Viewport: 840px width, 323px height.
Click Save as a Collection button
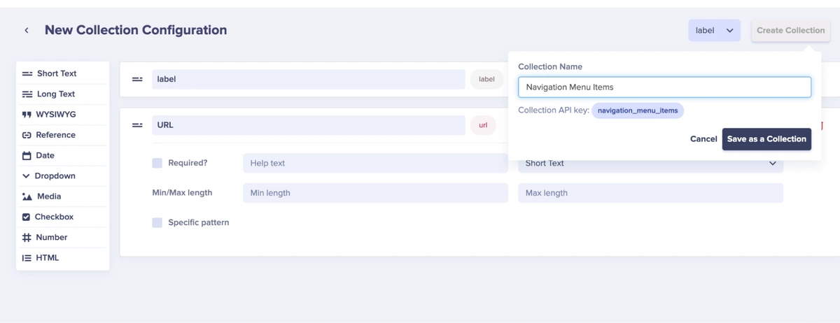click(766, 139)
